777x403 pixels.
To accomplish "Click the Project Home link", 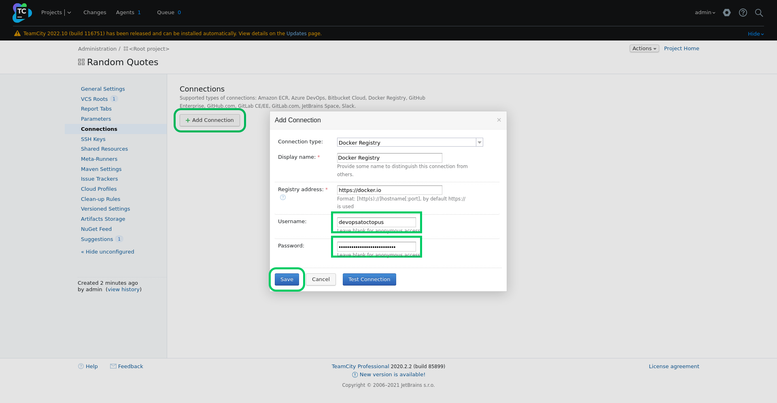I will tap(681, 48).
